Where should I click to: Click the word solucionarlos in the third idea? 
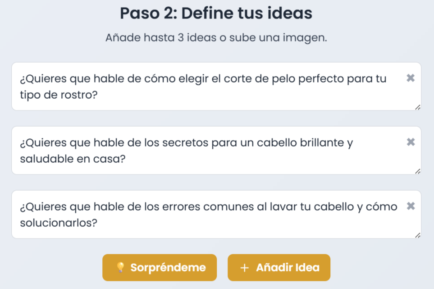59,223
